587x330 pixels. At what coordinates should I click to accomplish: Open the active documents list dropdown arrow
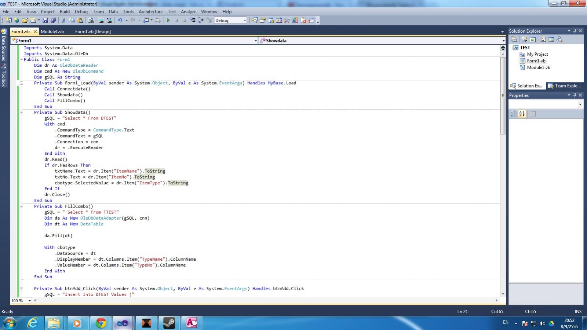[x=503, y=32]
